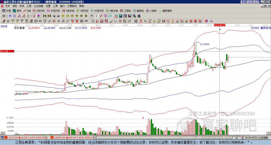Click the yellow diamond left-arrow icon
Image resolution: width=271 pixels, height=145 pixels.
(x=63, y=16)
